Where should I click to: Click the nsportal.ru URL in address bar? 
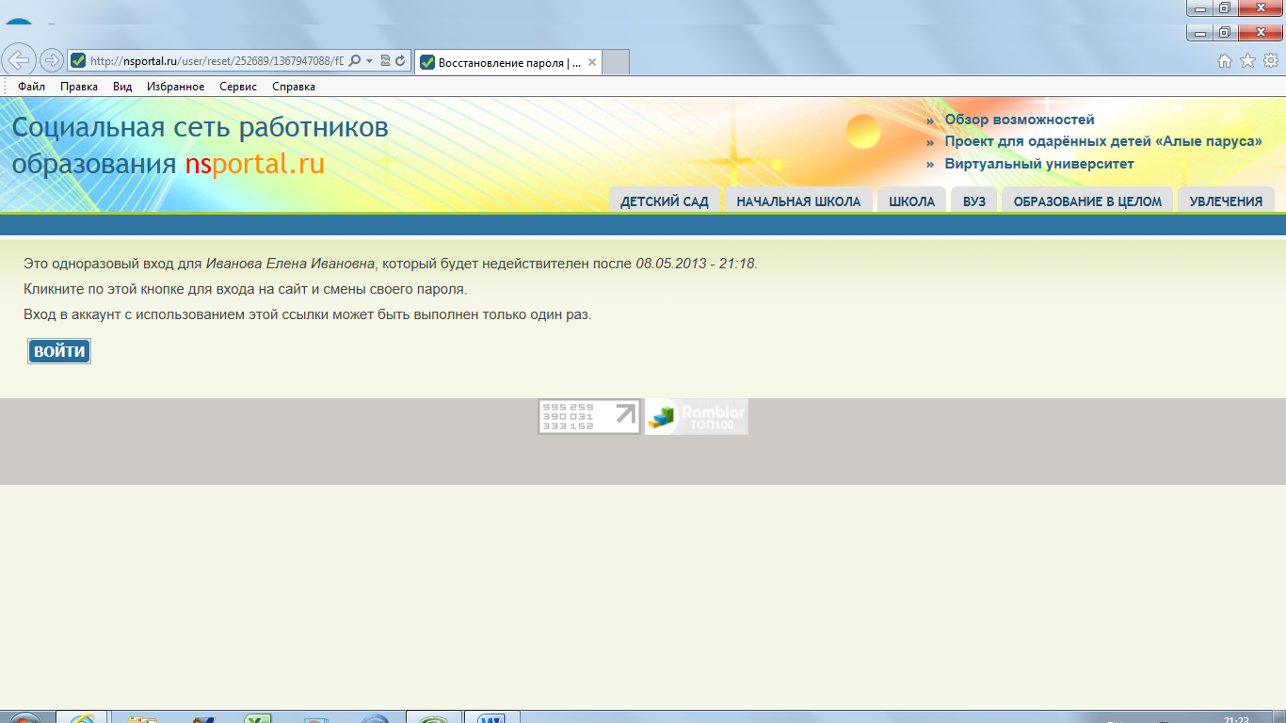click(217, 61)
